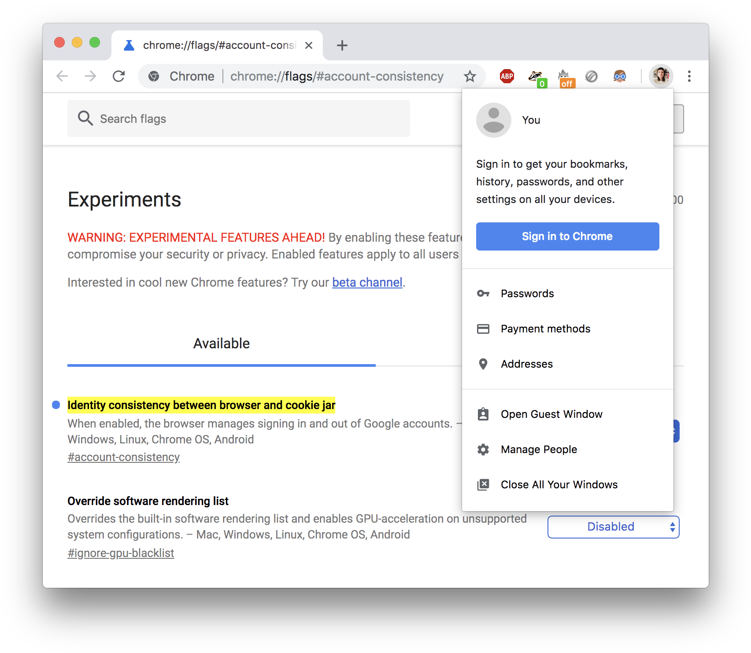Screen dimensions: 751x653
Task: Switch to the Available tab
Action: pos(222,343)
